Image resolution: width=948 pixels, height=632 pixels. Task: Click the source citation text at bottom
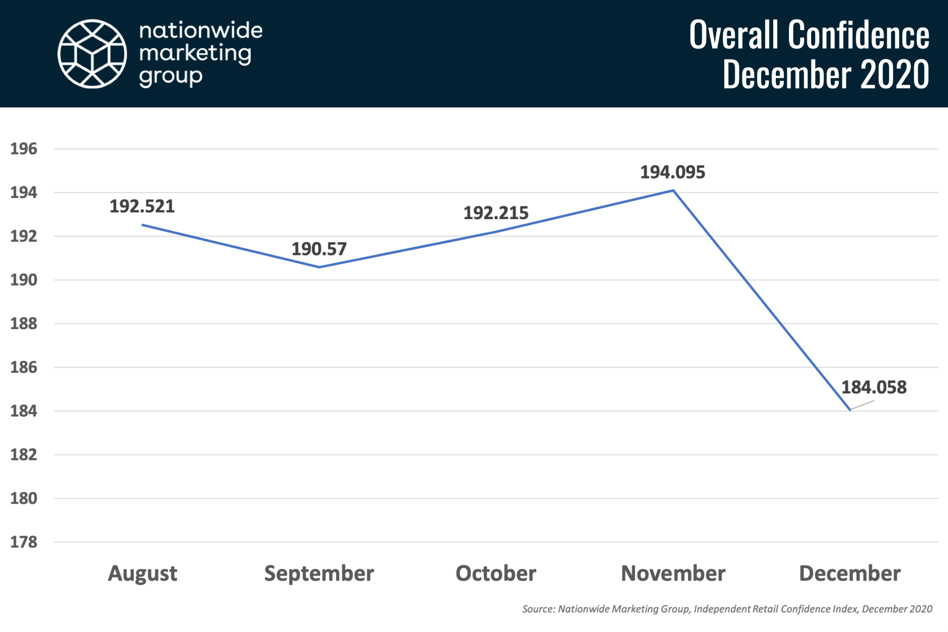[727, 609]
